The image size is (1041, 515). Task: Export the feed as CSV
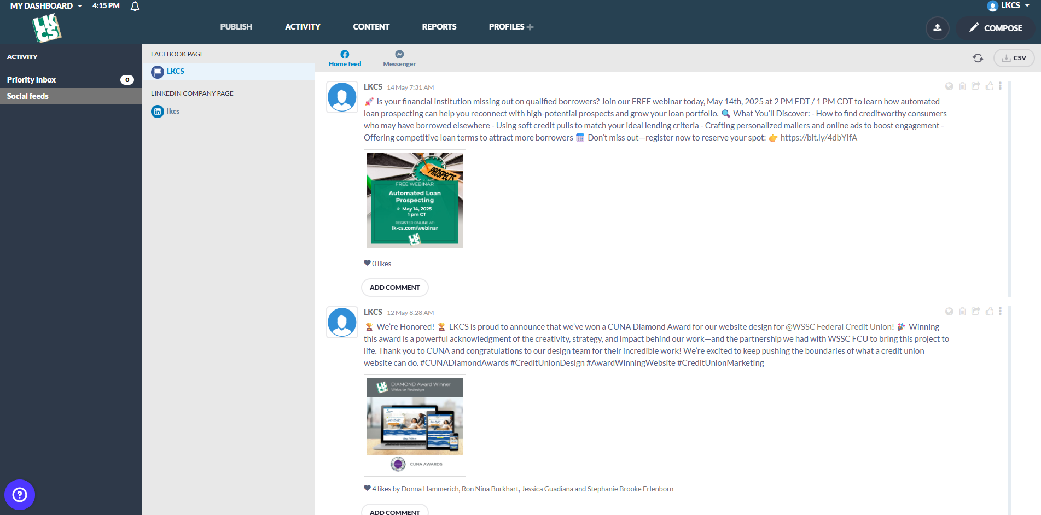1014,58
